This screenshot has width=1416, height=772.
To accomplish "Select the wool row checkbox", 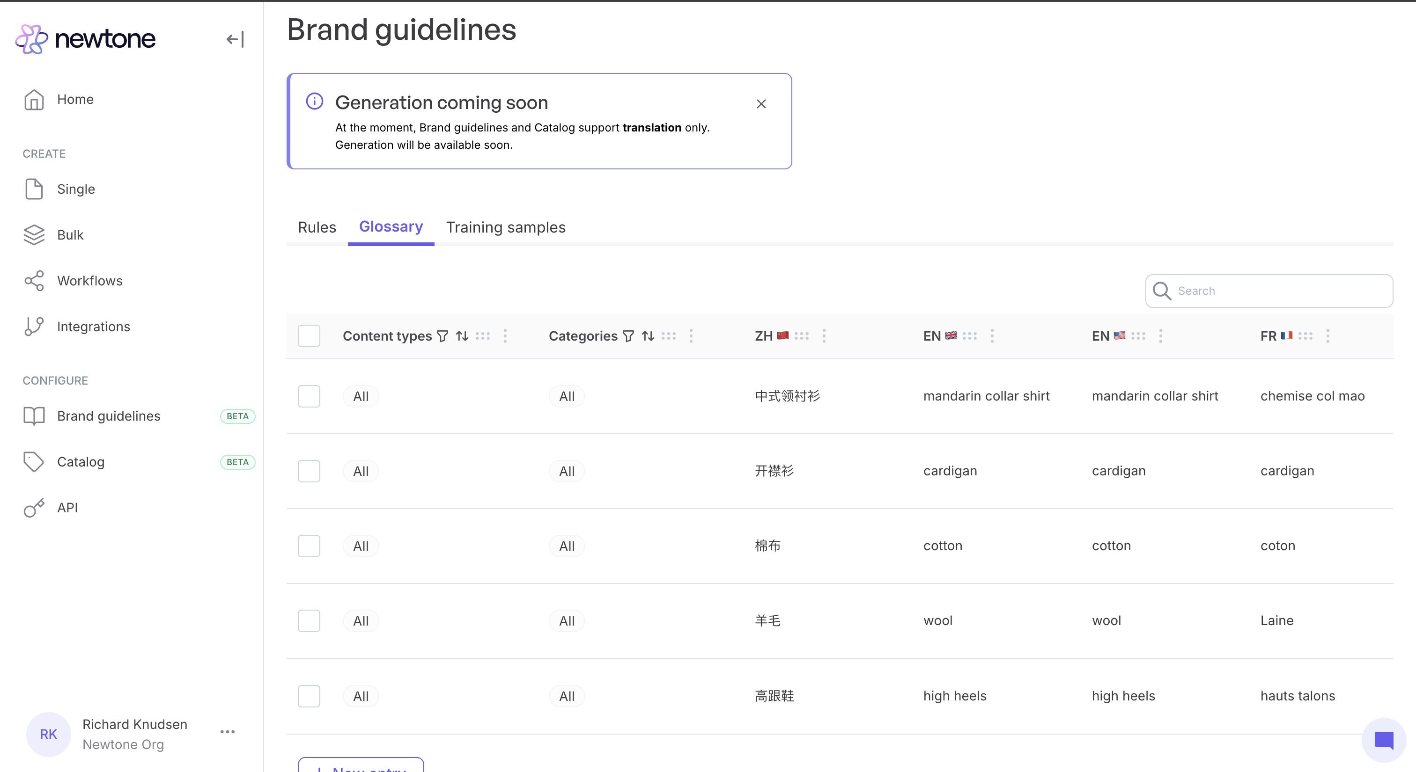I will 309,620.
